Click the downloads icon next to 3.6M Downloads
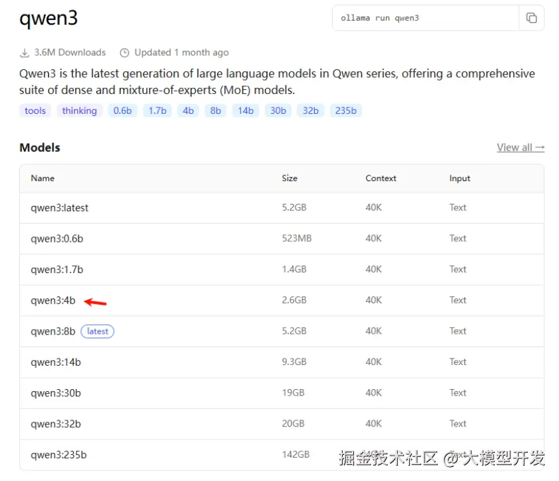Image resolution: width=559 pixels, height=481 pixels. point(24,53)
